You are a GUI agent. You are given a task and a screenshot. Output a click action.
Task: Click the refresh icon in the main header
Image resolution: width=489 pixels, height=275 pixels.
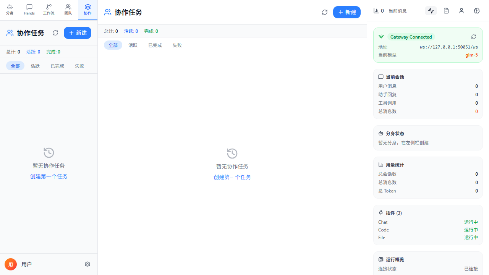tap(325, 12)
